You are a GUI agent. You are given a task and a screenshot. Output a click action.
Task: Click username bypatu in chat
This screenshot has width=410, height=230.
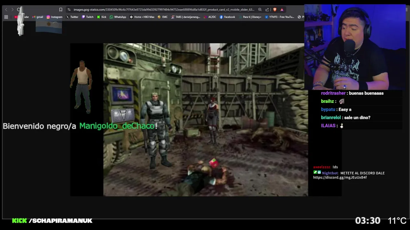328,110
